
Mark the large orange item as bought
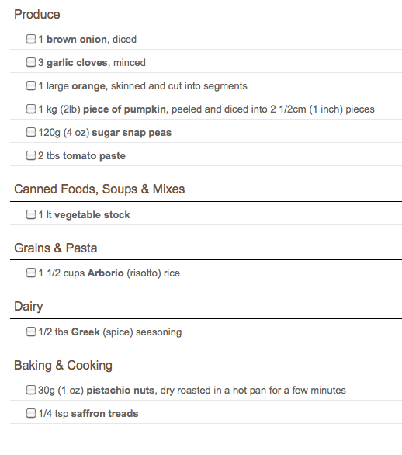(31, 85)
